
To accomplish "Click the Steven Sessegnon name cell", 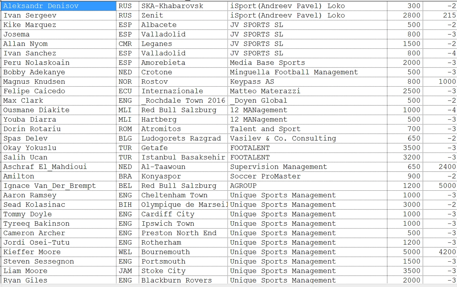I will [x=59, y=261].
